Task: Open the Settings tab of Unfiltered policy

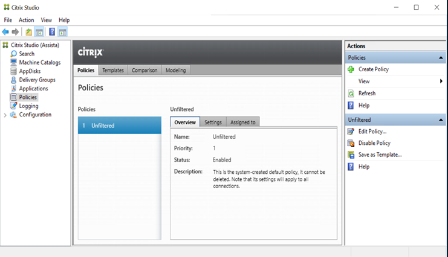Action: pos(213,122)
